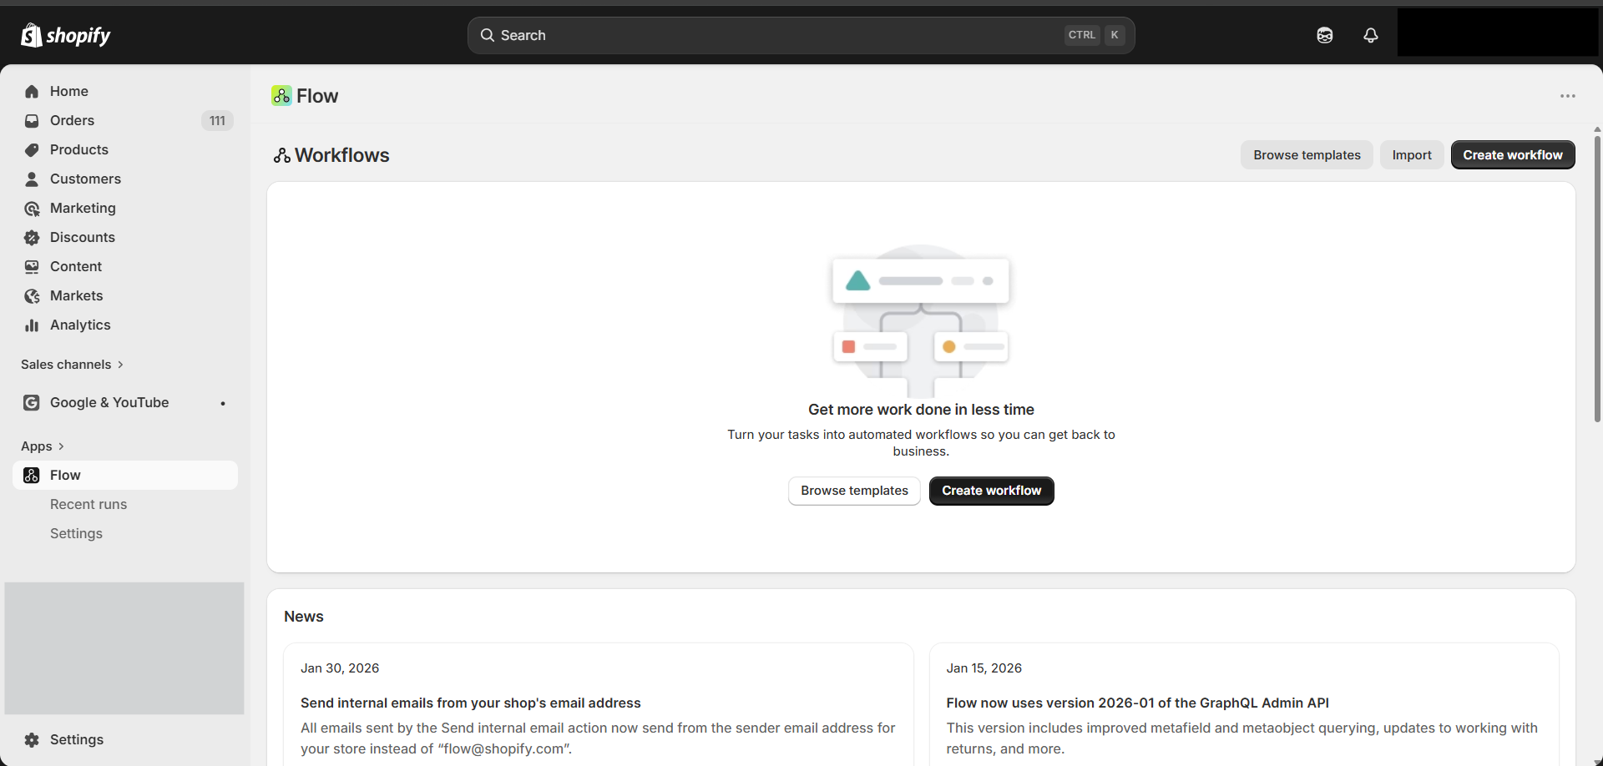Open Markets in the sidebar
The width and height of the screenshot is (1603, 766).
(125, 296)
